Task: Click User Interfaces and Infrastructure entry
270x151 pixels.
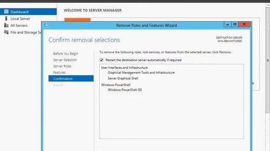Action: [x=124, y=68]
